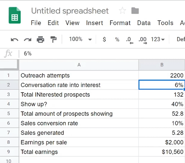
Task: Click the Print icon
Action: (x=40, y=40)
